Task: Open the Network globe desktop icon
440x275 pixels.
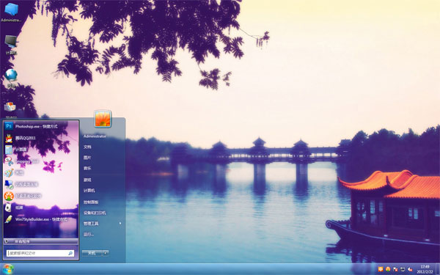Action: (x=11, y=78)
